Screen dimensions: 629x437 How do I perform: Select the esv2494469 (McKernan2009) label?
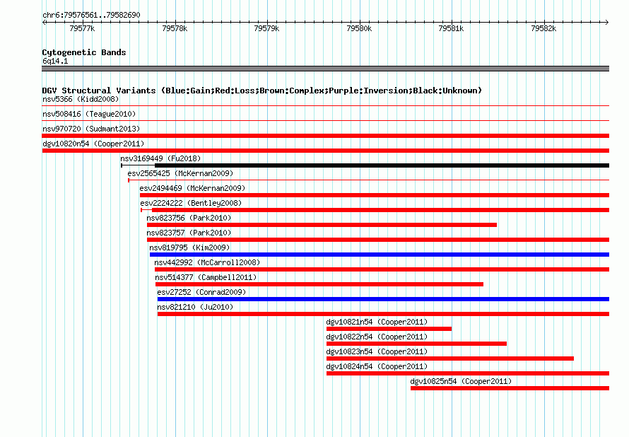(x=192, y=188)
